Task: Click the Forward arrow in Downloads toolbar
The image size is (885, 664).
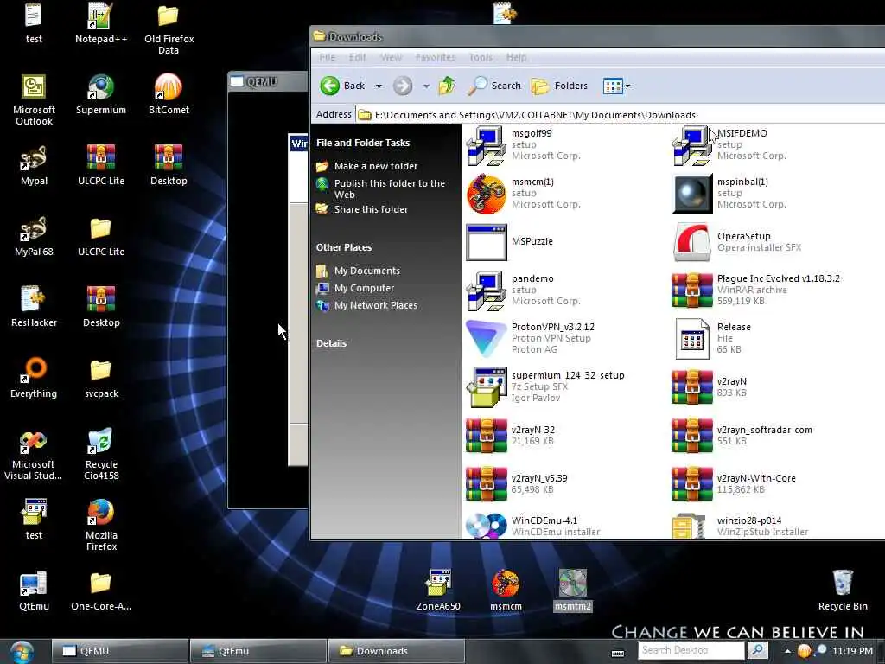Action: point(403,86)
